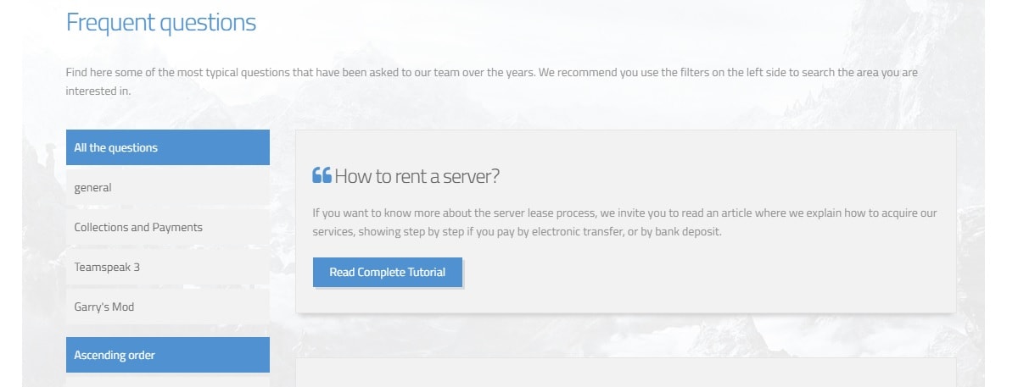
Task: Open the Collections and Payments category
Action: point(168,227)
